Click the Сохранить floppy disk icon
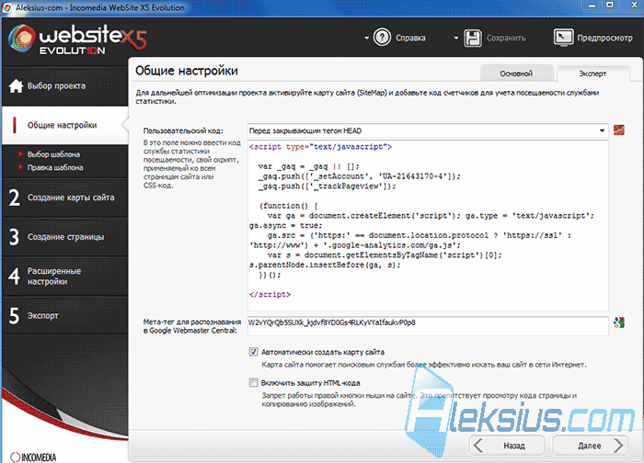 click(472, 38)
